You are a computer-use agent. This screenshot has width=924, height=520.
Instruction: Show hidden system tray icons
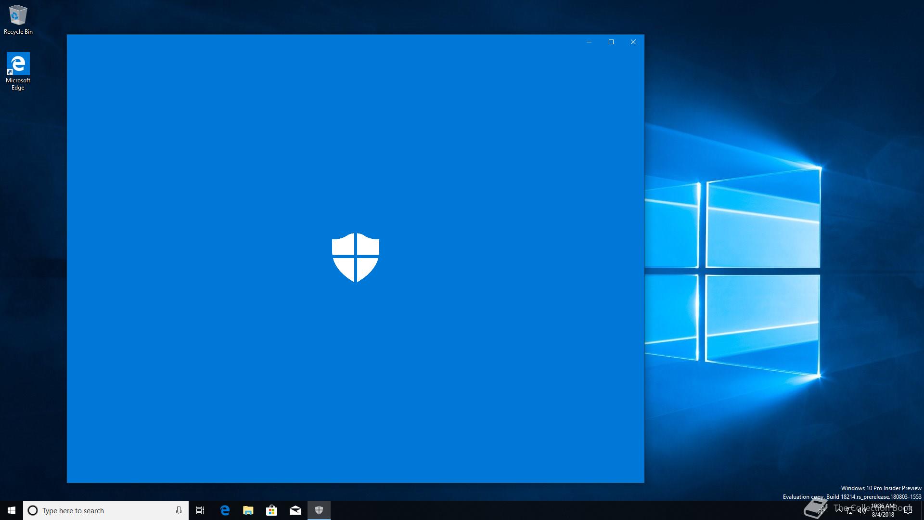point(839,510)
